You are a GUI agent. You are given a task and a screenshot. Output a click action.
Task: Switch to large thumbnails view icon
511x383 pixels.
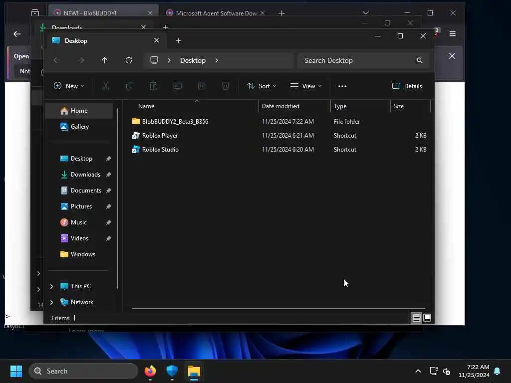click(x=427, y=318)
